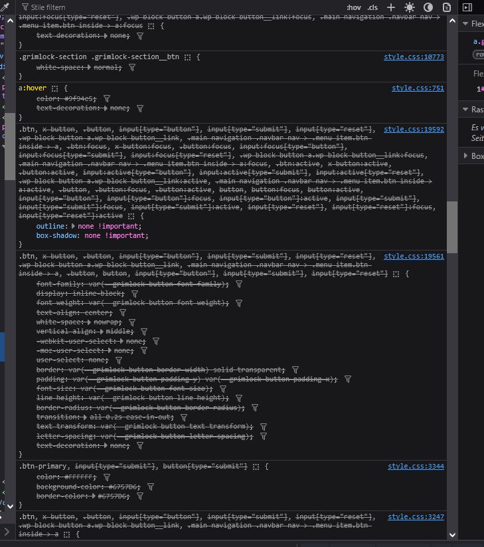Toggle print media simulation page icon
484x547 pixels.
(447, 7)
